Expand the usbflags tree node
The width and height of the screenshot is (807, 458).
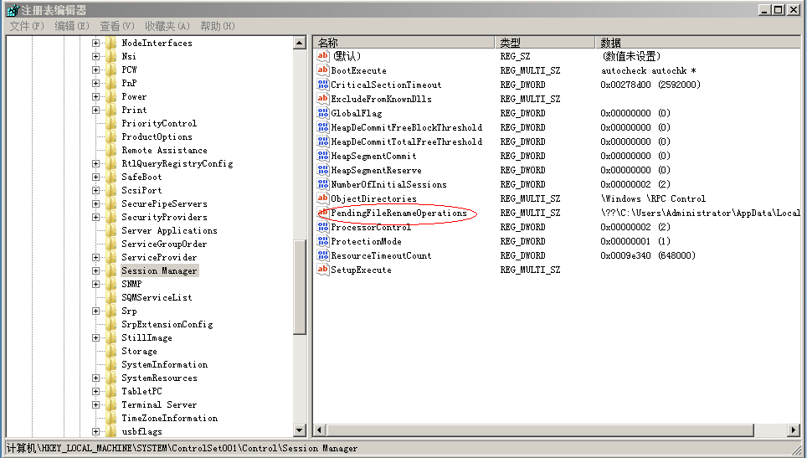coord(96,431)
